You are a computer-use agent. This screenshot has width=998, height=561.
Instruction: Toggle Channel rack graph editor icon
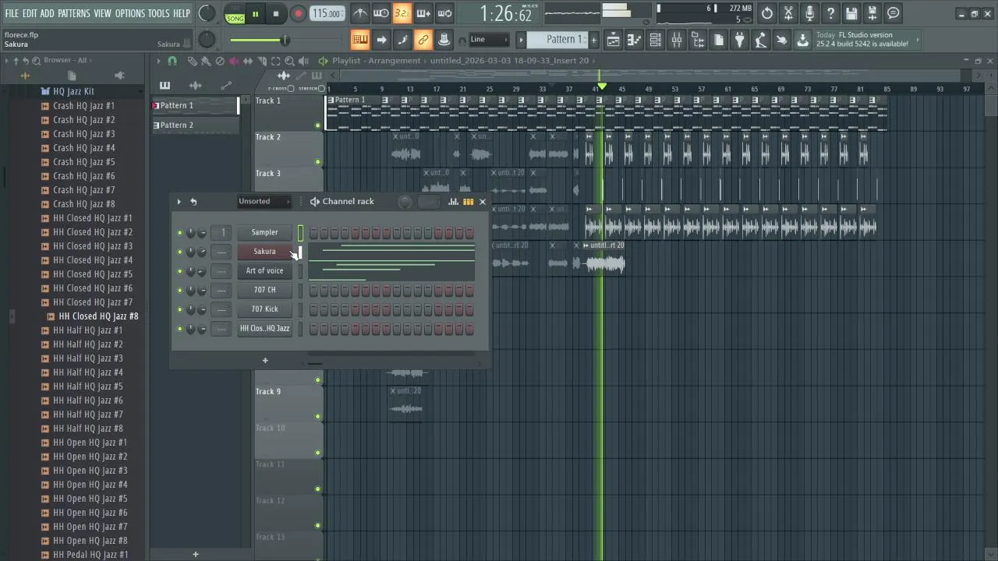(453, 202)
